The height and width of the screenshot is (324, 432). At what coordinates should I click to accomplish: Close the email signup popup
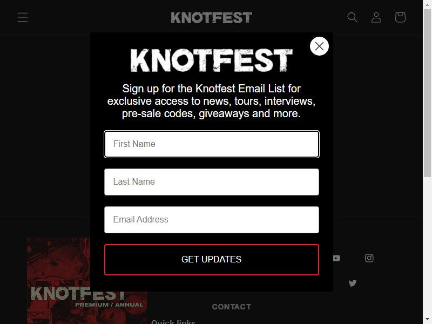pos(319,46)
